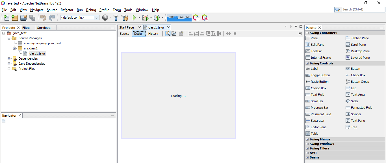Click the New Project toolbar icon
The width and height of the screenshot is (386, 163).
point(15,18)
